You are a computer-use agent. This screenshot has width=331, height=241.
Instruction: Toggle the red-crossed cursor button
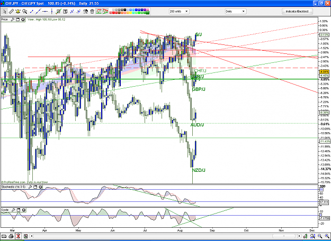point(18,236)
